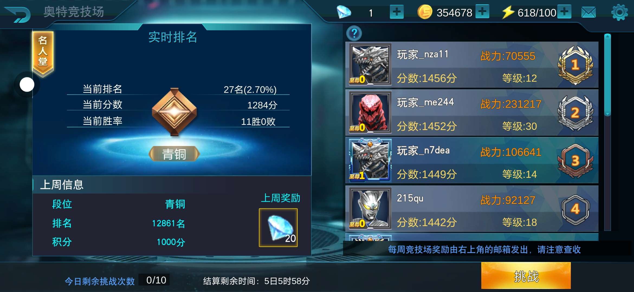Screen dimensions: 634x292
Task: Tap 玩家_me244's red monster avatar
Action: (x=370, y=112)
